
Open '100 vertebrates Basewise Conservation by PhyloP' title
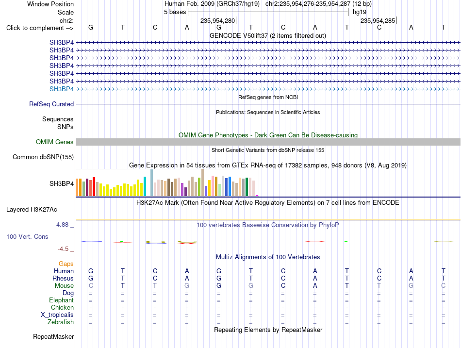pos(268,225)
